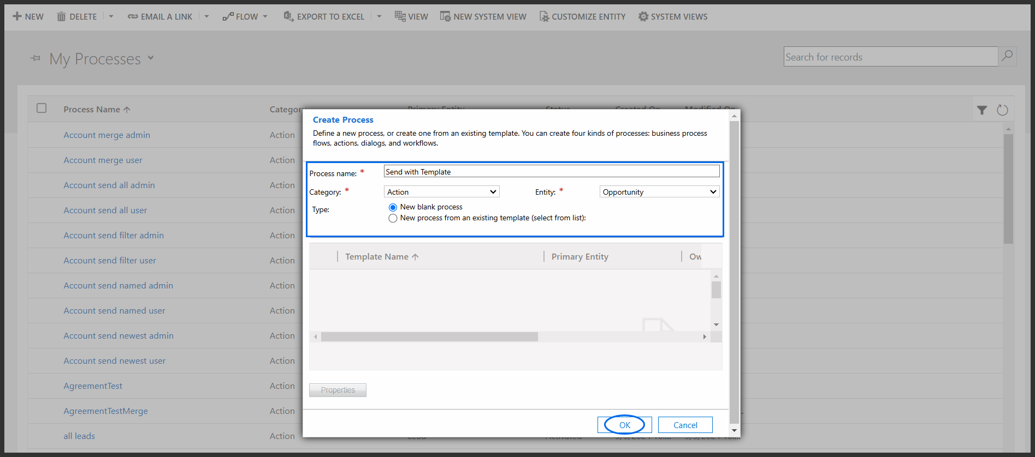Click the Primary Entity column header in dialog

(x=579, y=257)
